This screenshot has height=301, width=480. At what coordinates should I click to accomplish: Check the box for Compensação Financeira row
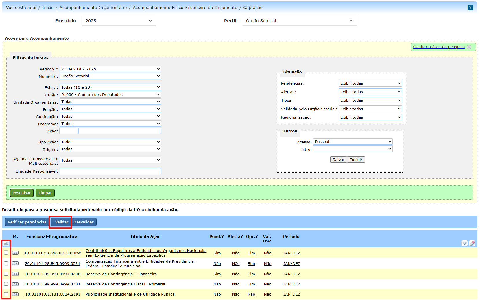coord(6,263)
